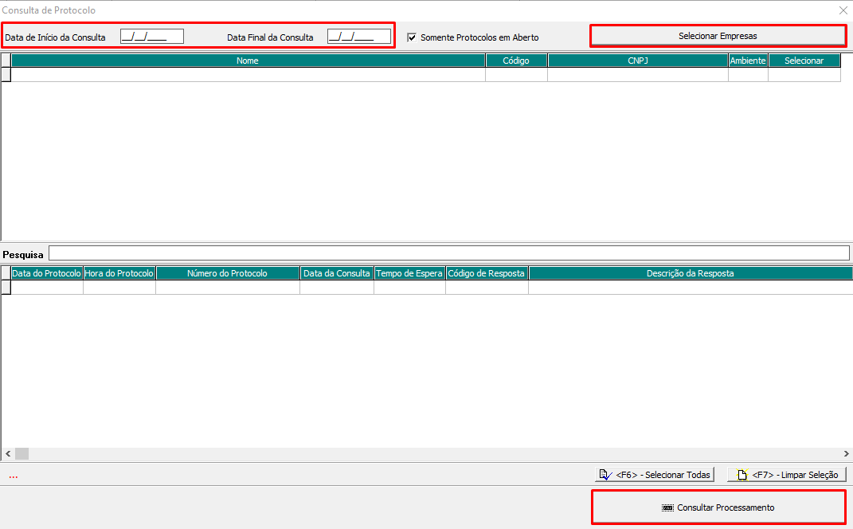Viewport: 853px width, 529px height.
Task: Click the CNPJ column header
Action: 638,61
